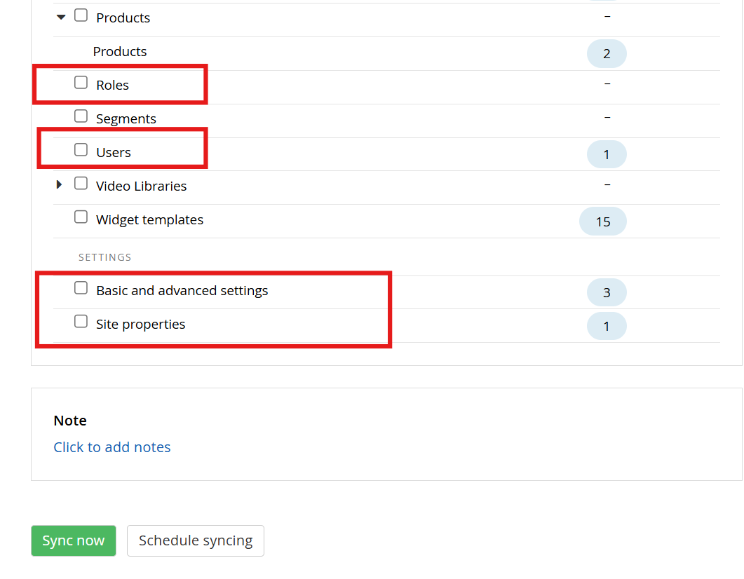Open the Schedule syncing option
Screen dimensions: 744x579
[x=196, y=540]
